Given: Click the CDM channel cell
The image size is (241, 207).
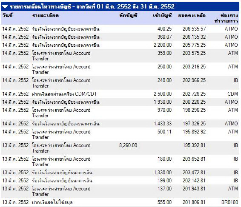Looking at the screenshot, I should [x=233, y=94].
